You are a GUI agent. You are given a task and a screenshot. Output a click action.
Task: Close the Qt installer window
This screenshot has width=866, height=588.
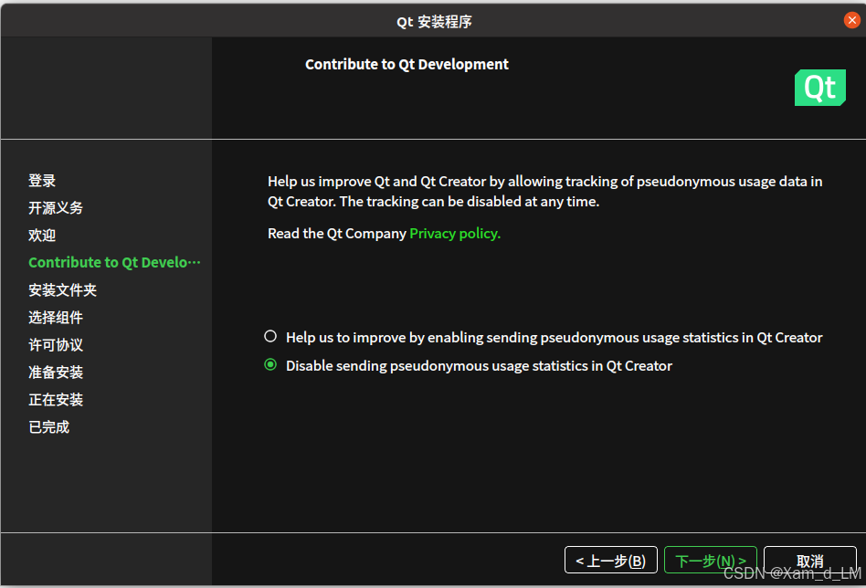851,20
